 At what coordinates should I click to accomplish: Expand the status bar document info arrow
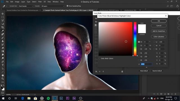click(35, 95)
